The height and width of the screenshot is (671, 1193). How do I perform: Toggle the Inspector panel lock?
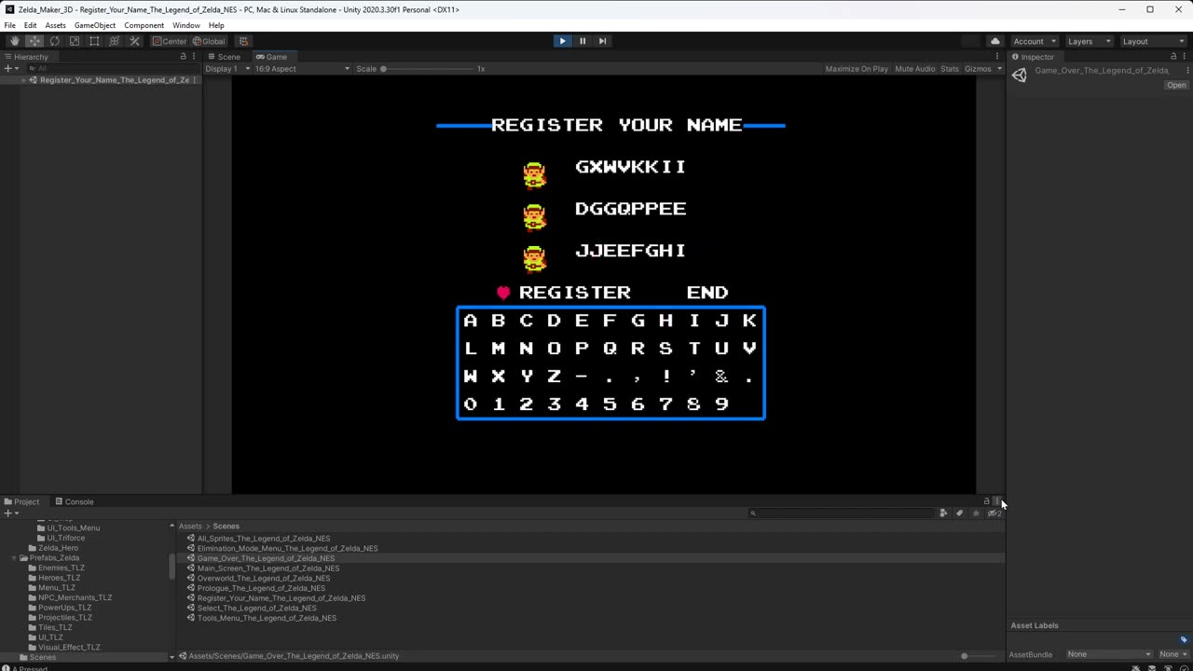click(1173, 57)
